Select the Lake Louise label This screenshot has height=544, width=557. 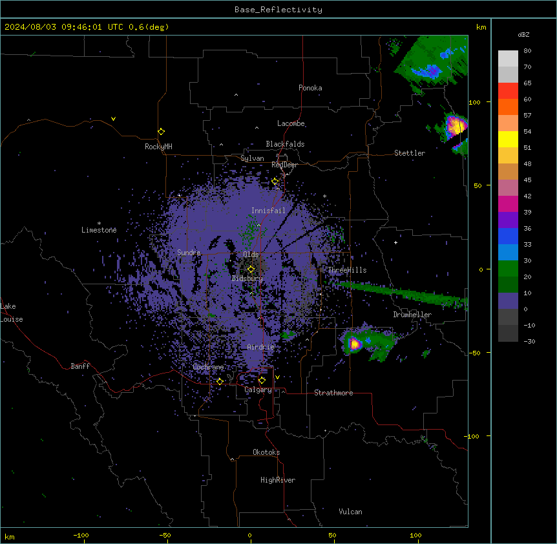(12, 313)
